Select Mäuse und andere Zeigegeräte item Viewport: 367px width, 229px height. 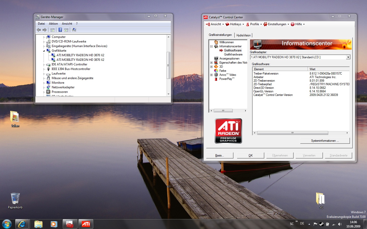click(72, 78)
